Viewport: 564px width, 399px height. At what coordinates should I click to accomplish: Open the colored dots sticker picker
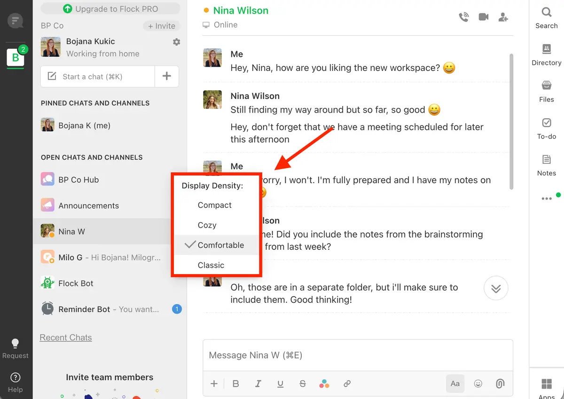[x=324, y=384]
